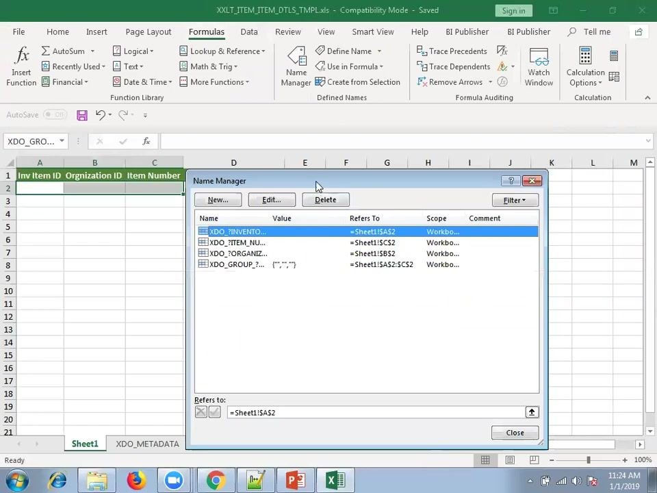The image size is (657, 493).
Task: Select the XDO_?ORGANIZ... name row
Action: click(367, 253)
